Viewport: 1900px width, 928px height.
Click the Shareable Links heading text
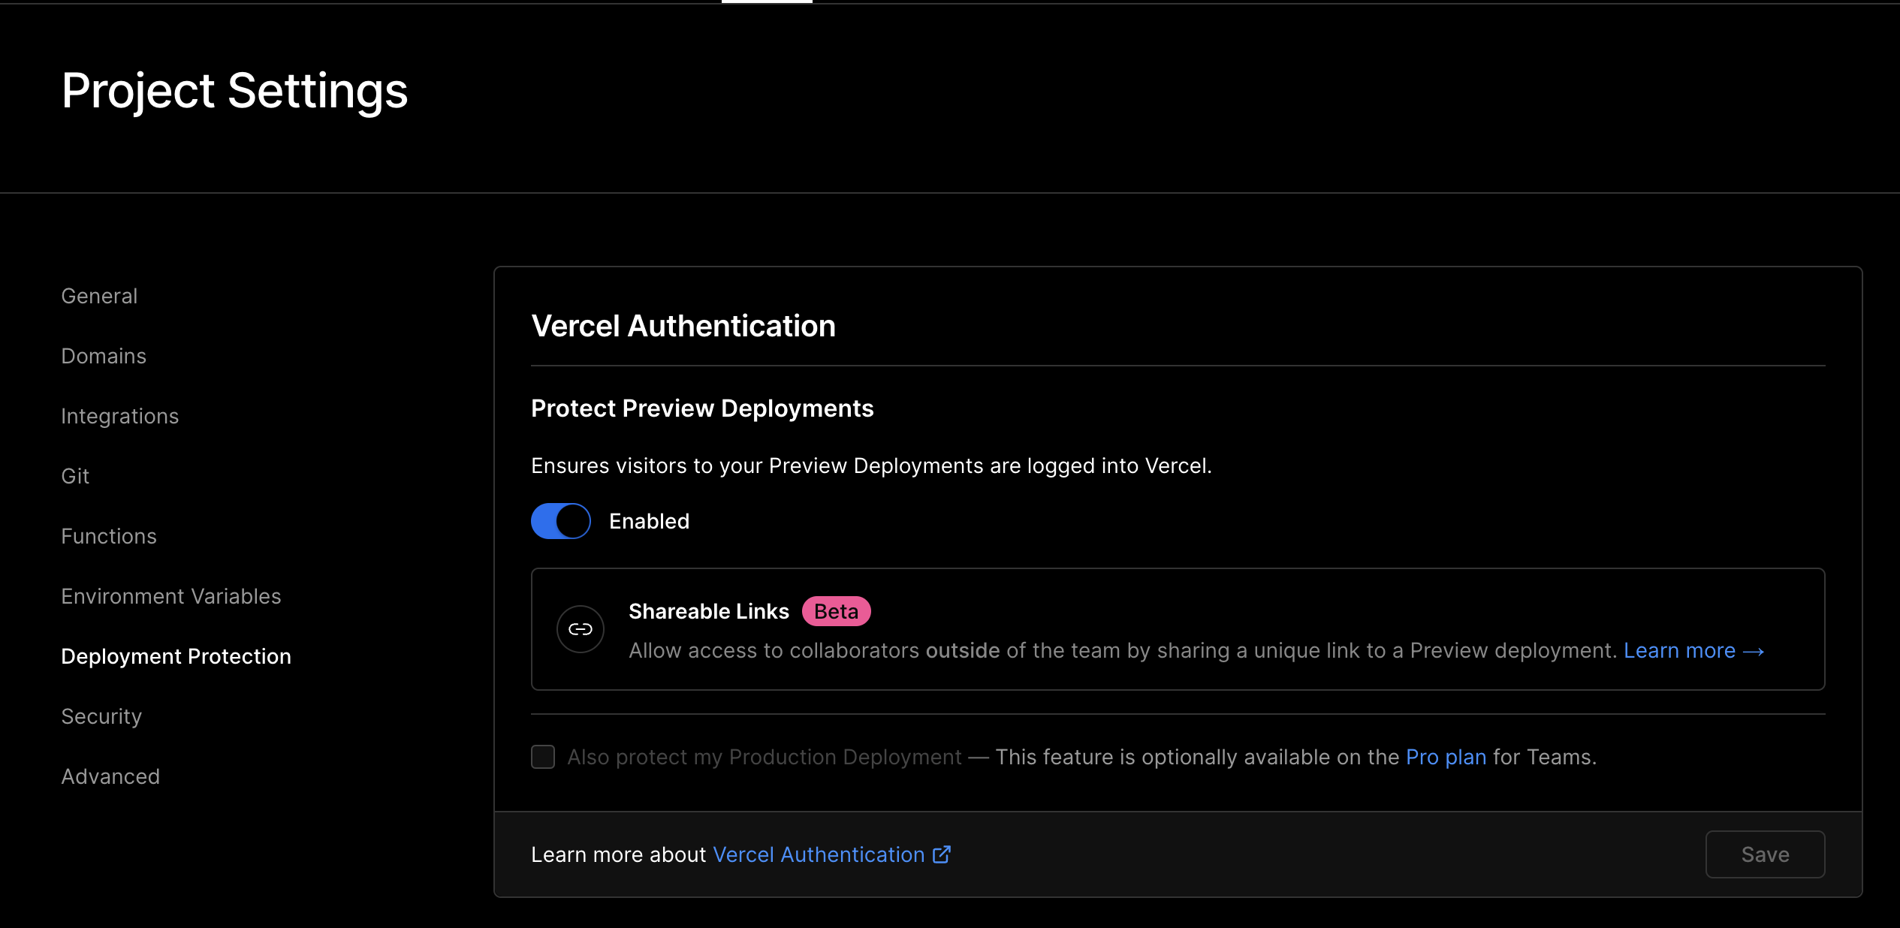708,611
